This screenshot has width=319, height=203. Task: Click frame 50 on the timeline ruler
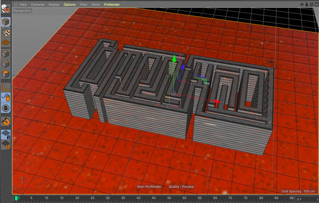(x=169, y=198)
